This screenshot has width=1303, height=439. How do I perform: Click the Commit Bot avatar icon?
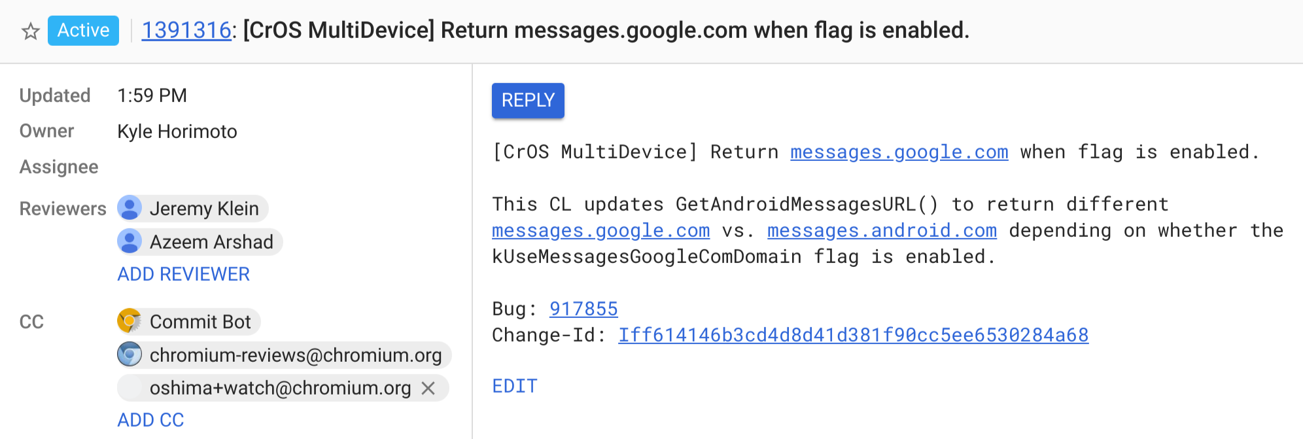tap(130, 321)
